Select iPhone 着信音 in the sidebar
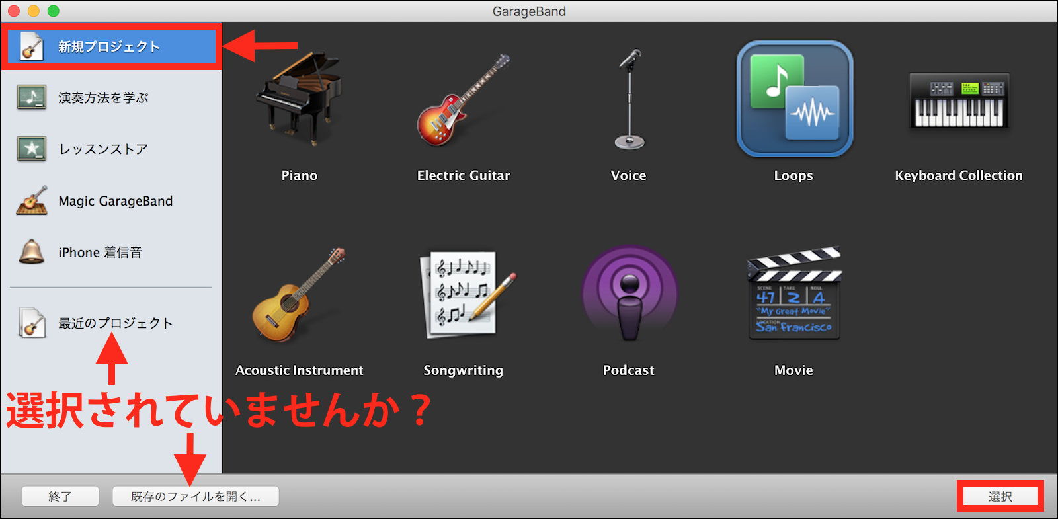The width and height of the screenshot is (1058, 519). tap(100, 253)
